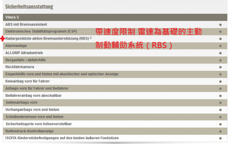Click 'Berganfahr-/ abfahrhilfe' row text

pos(26,60)
